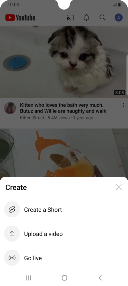The width and height of the screenshot is (128, 286).
Task: Open the account avatar 'A'
Action: (118, 18)
